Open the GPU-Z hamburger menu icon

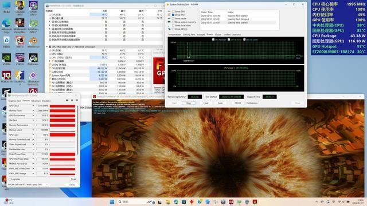[77, 100]
